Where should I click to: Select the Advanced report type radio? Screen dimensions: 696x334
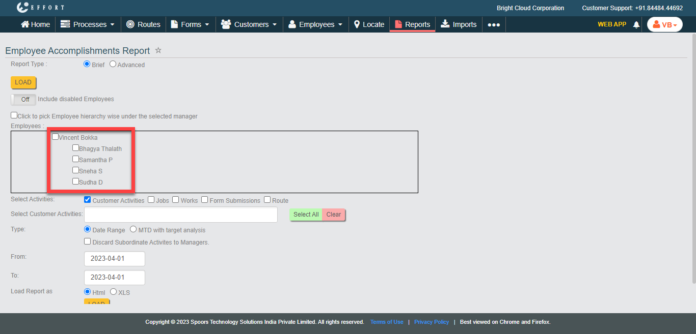113,64
